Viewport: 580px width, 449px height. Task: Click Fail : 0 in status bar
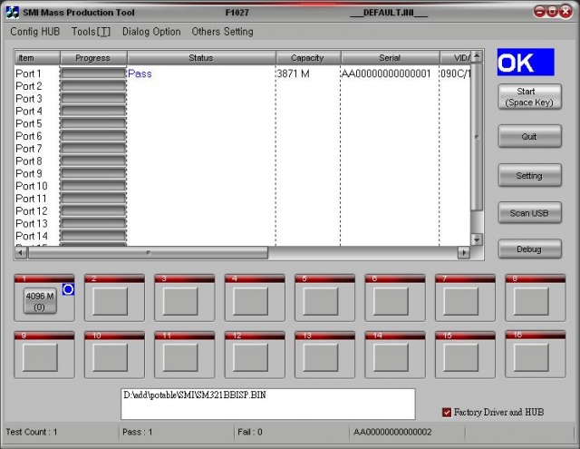pyautogui.click(x=250, y=432)
